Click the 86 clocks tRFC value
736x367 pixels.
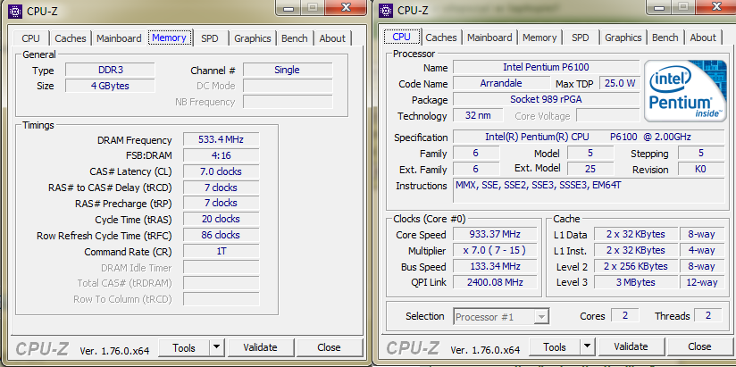coord(221,235)
